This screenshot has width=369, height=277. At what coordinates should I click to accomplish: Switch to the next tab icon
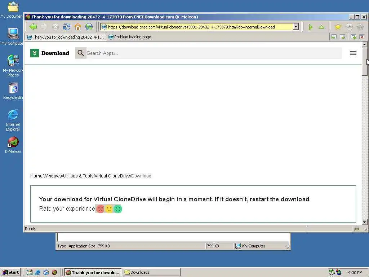342,37
